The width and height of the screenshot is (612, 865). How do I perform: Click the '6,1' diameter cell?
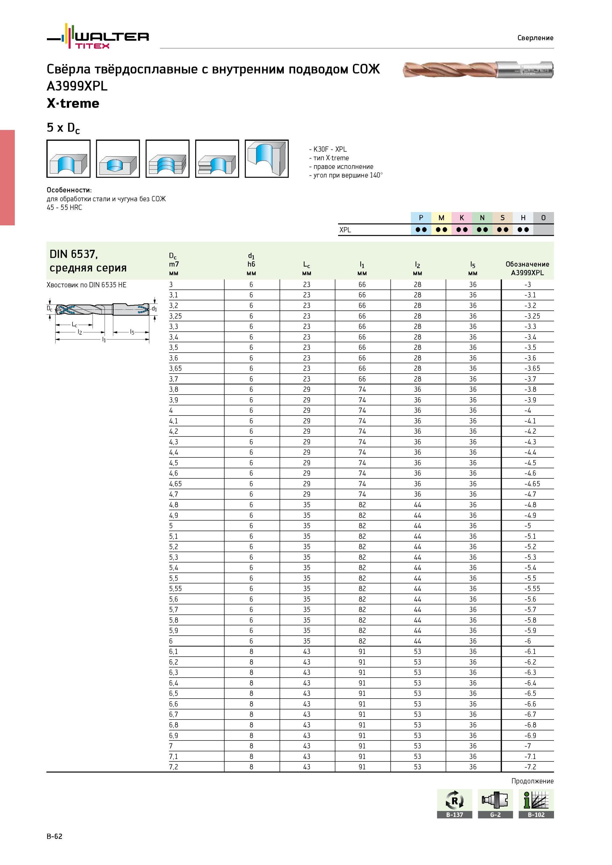point(173,651)
